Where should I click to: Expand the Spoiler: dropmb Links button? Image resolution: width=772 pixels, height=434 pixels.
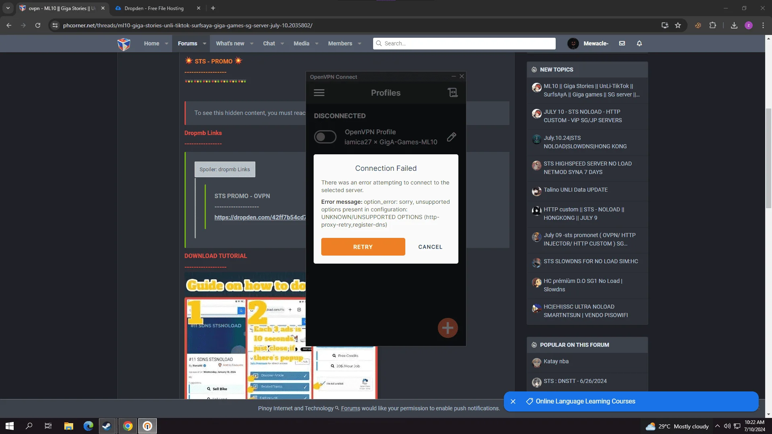224,170
